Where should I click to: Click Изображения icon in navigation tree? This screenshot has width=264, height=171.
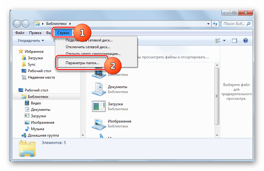(x=27, y=122)
